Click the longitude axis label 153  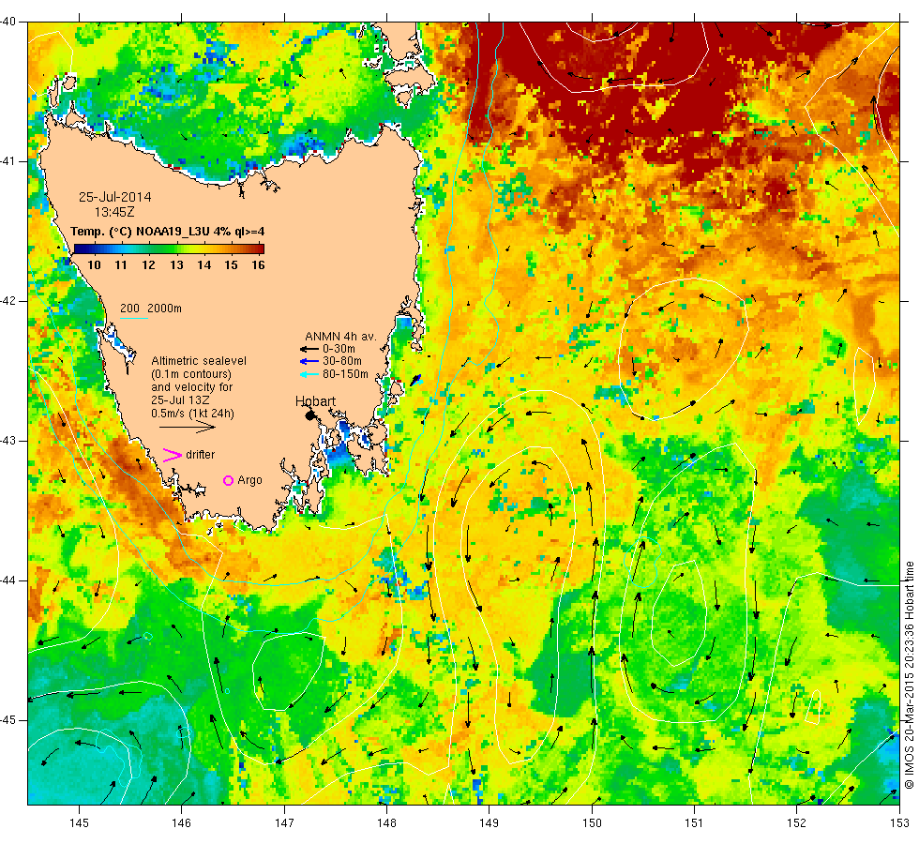click(899, 823)
